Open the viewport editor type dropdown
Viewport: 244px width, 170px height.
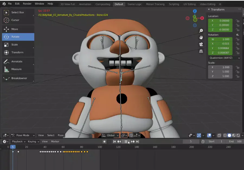tap(6, 135)
